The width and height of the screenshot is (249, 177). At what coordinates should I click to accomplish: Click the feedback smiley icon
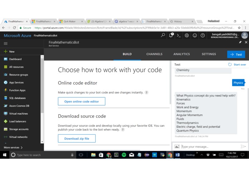click(195, 35)
